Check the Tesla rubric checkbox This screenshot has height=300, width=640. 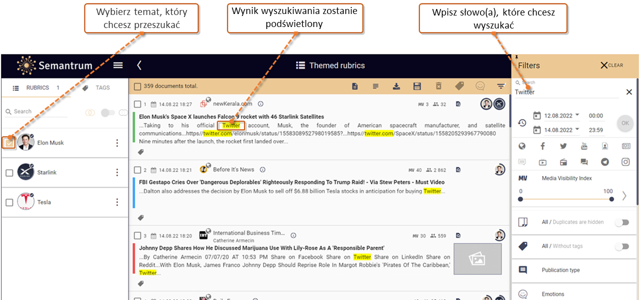pos(9,202)
